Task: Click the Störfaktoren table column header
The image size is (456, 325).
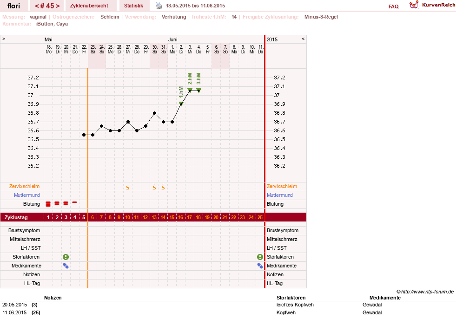Action: click(291, 298)
